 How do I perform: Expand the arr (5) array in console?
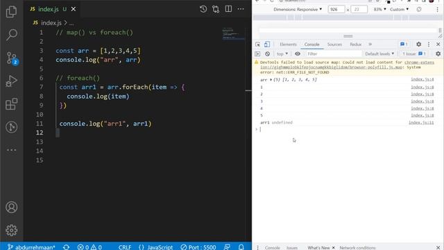271,80
